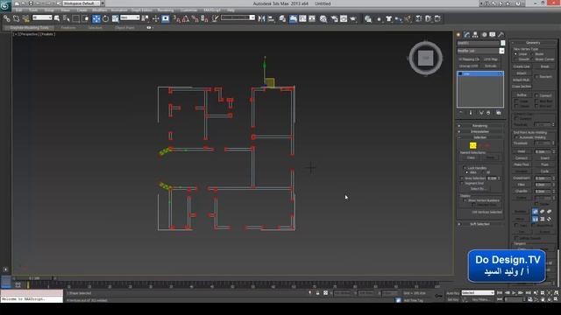This screenshot has height=315, width=561.
Task: Open the Render Setup dialog
Action: tap(334, 18)
